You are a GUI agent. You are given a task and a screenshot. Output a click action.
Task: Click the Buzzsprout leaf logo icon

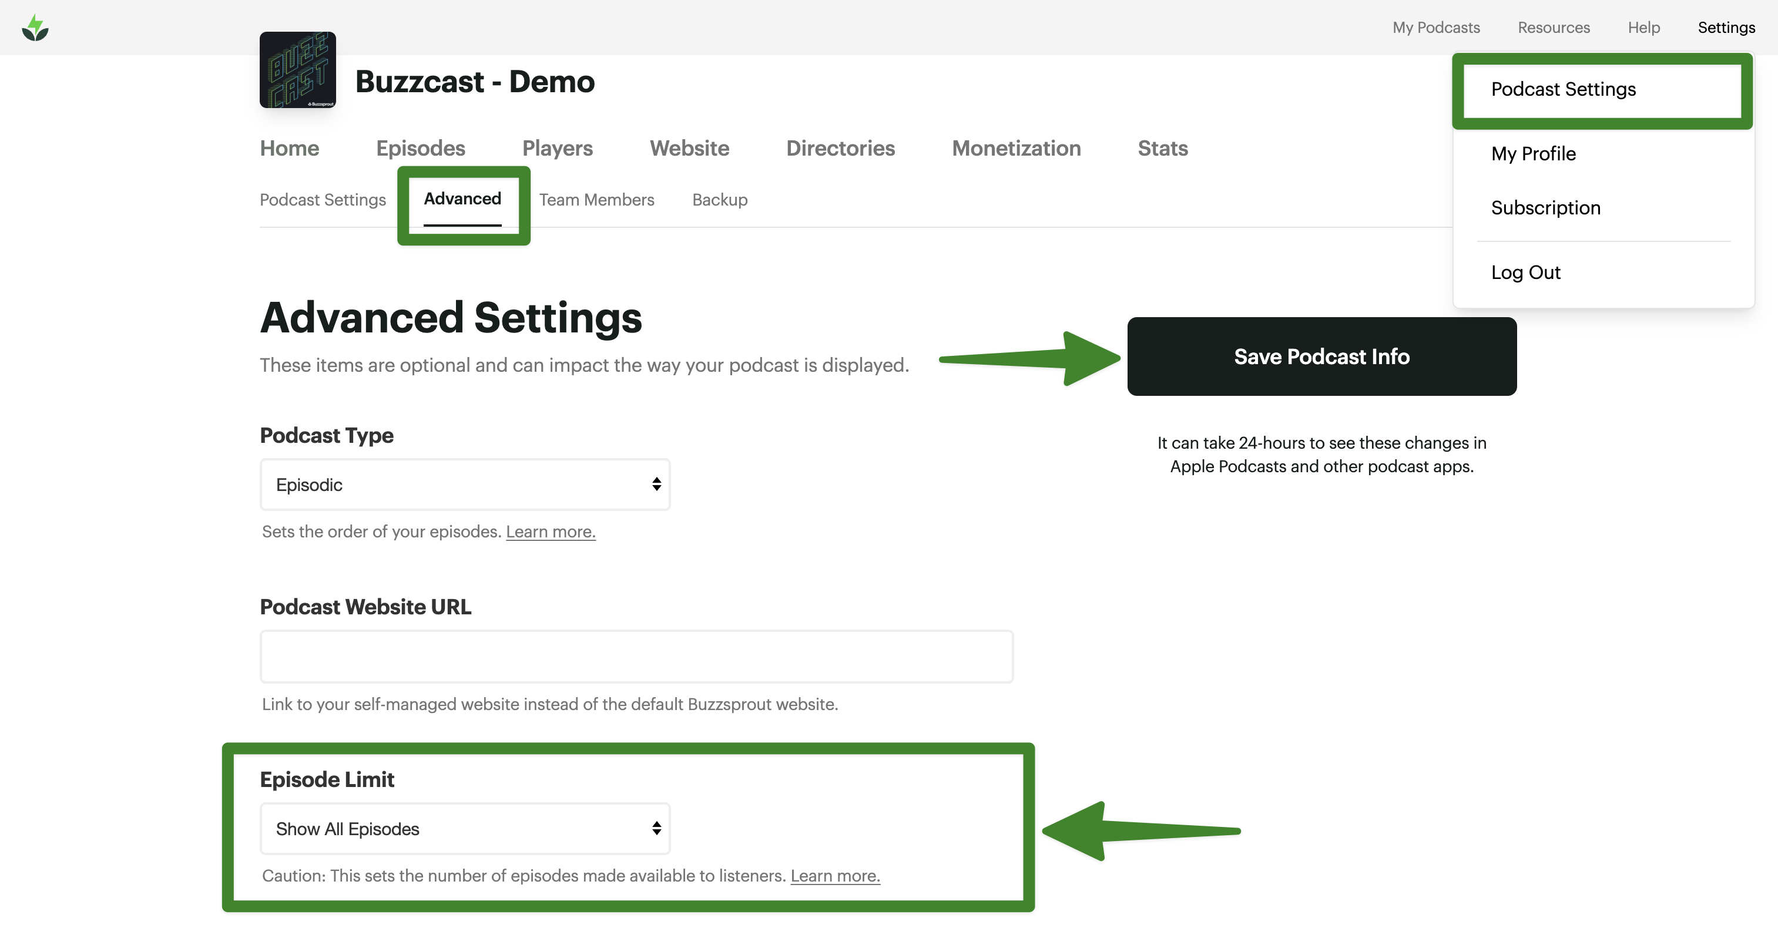(x=35, y=28)
